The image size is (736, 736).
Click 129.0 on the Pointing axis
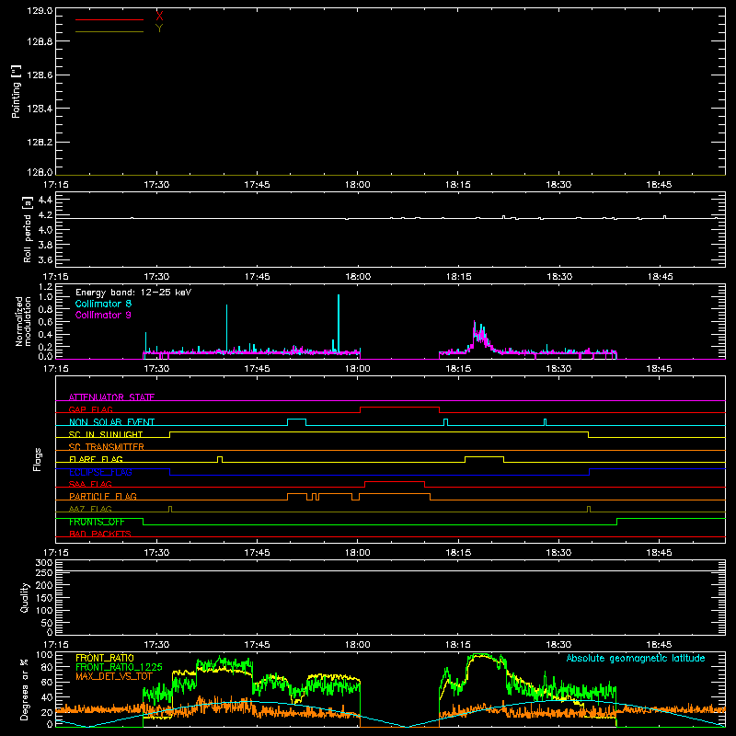(x=40, y=11)
